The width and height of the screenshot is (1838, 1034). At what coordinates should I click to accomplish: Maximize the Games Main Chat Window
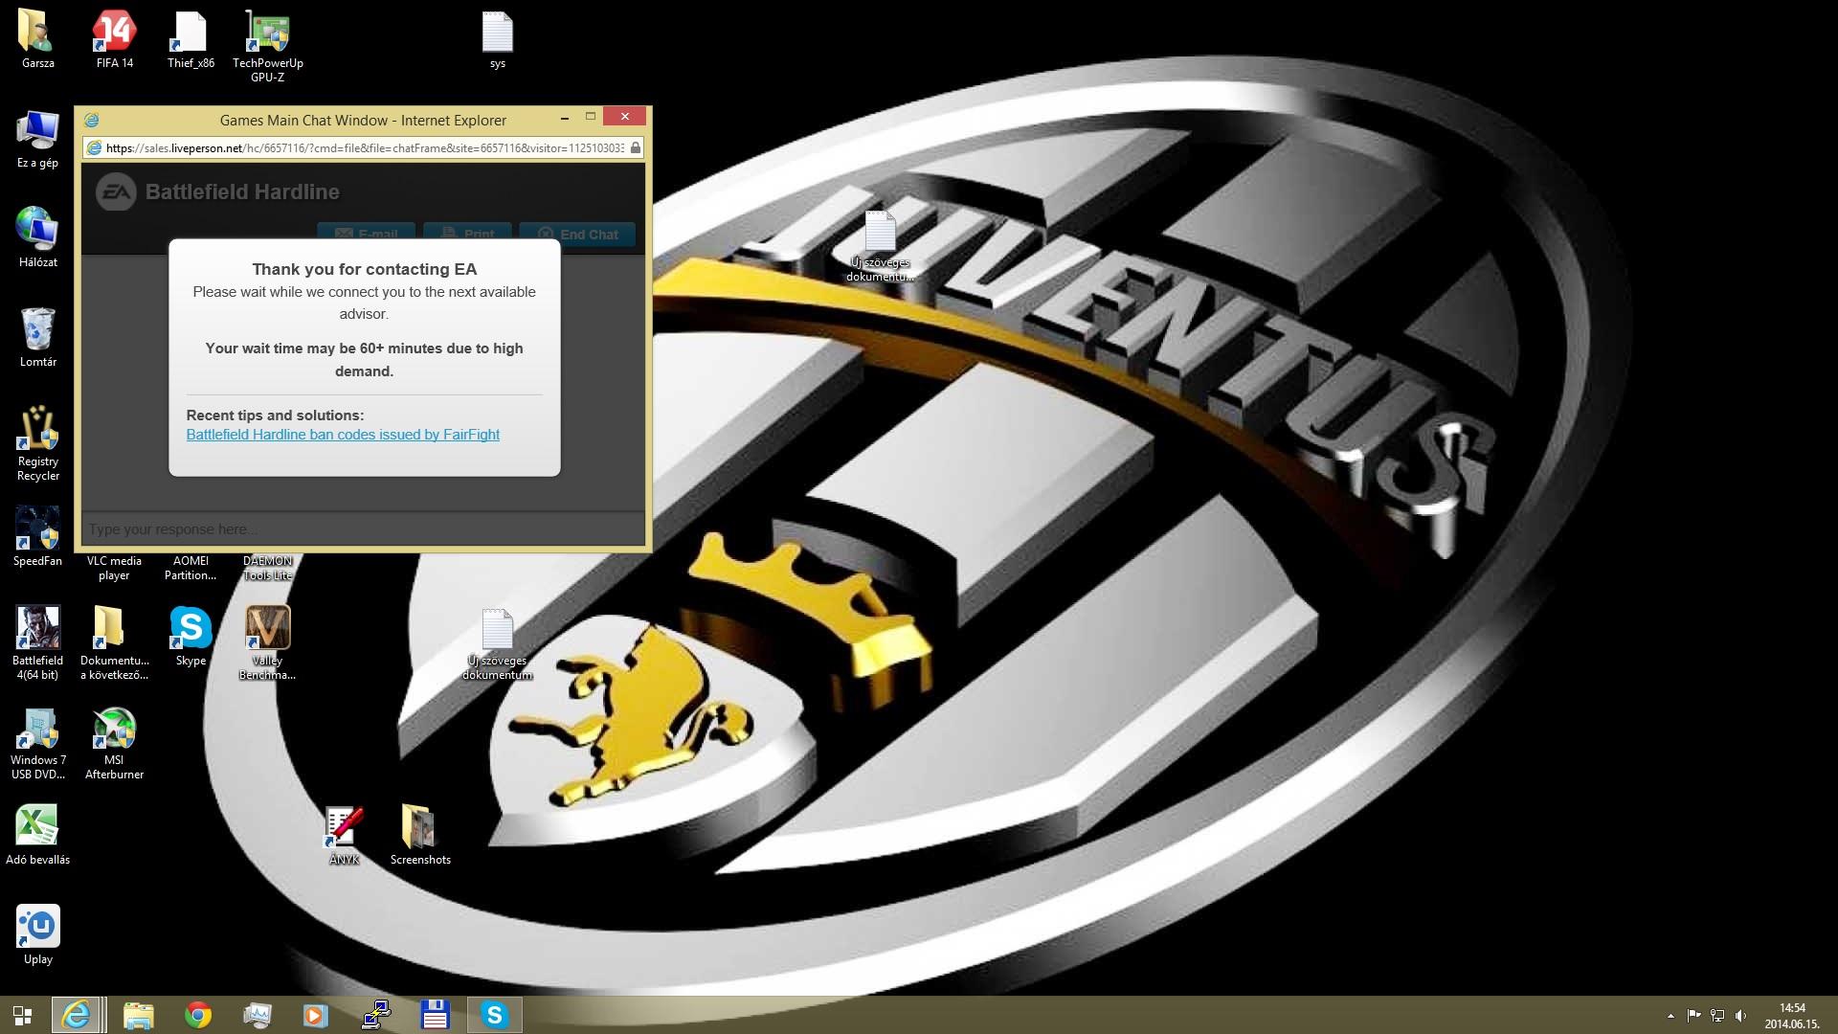[591, 117]
